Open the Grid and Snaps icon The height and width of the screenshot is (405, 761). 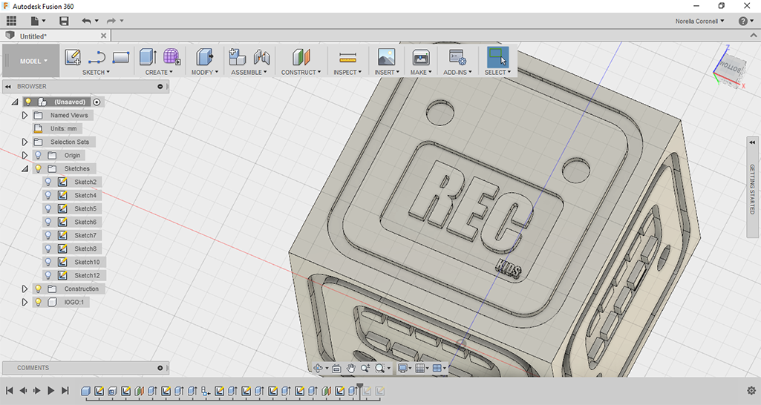(420, 368)
